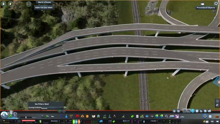Open the Fire department menu icon
The width and height of the screenshot is (220, 124).
point(82,116)
